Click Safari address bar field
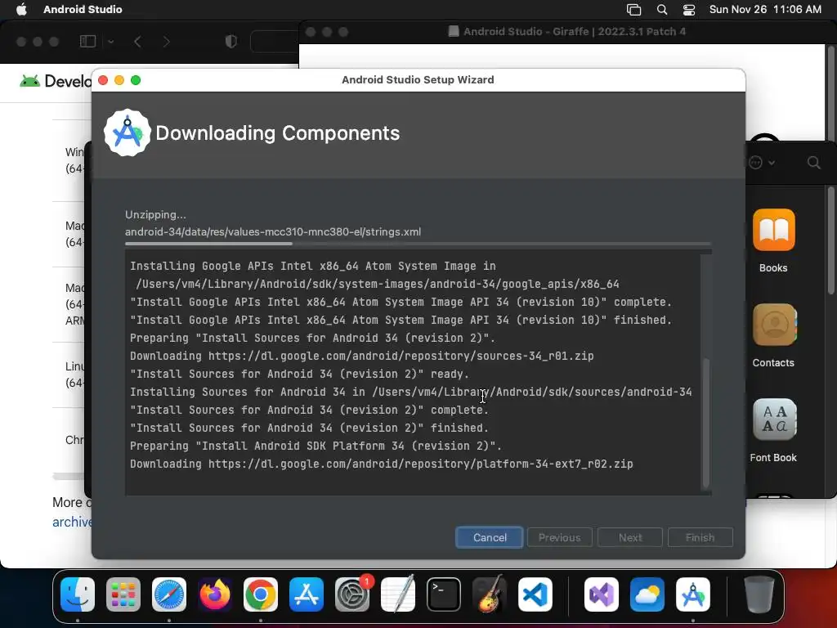Screen dimensions: 837x628 click(x=275, y=41)
